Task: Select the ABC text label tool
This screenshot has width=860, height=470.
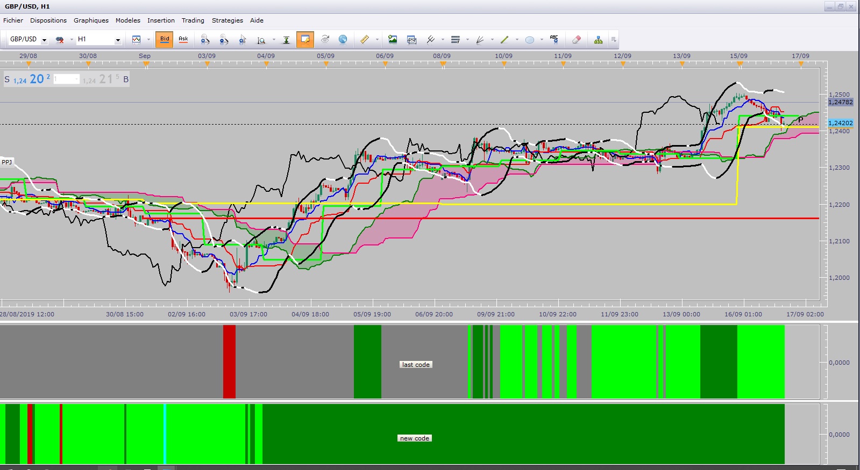Action: point(554,39)
